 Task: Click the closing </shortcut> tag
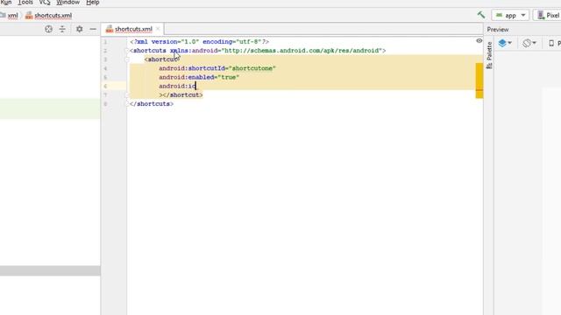(182, 95)
